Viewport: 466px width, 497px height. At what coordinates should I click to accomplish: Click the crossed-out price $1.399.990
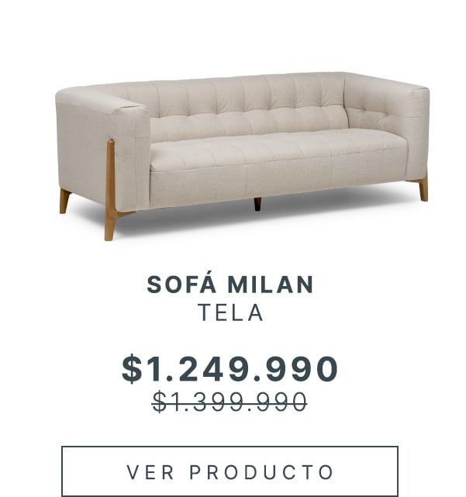click(230, 402)
